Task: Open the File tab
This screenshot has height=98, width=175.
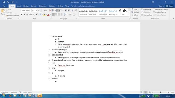Action: 4,6
